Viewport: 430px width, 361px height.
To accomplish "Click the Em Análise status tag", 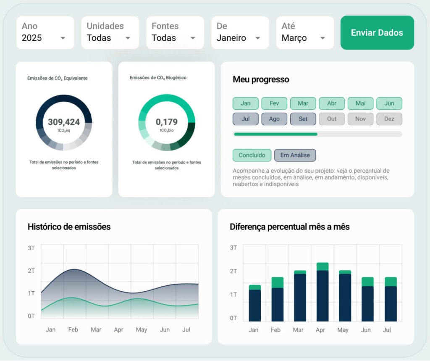I will [295, 155].
